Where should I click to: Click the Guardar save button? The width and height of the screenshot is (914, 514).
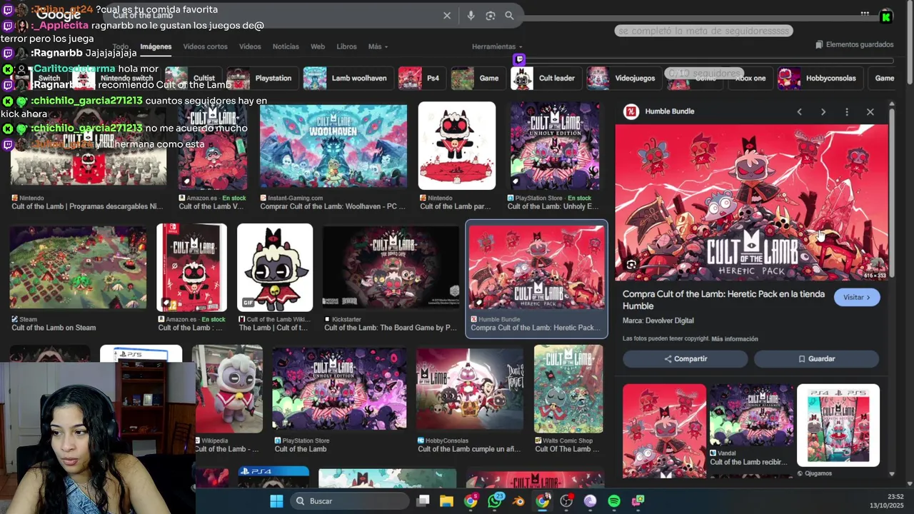click(816, 359)
